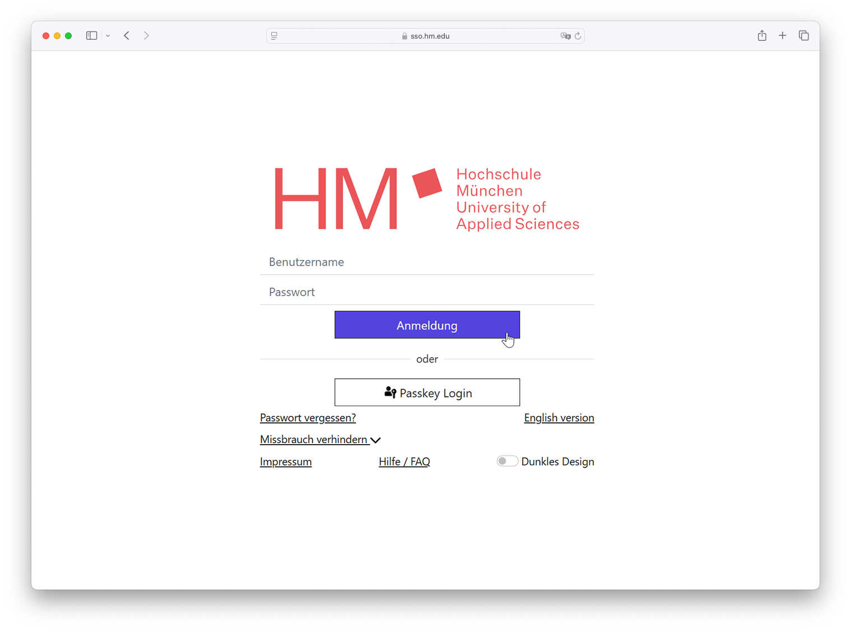The width and height of the screenshot is (851, 631).
Task: Go forward to the next page
Action: point(146,36)
